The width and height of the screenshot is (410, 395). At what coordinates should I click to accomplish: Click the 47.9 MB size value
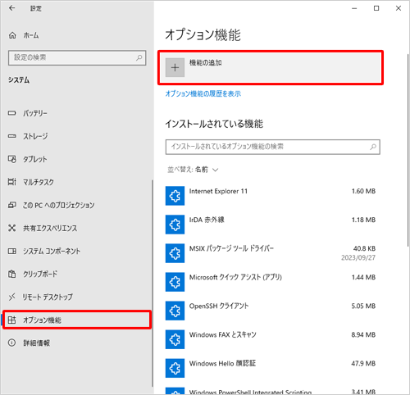[363, 364]
